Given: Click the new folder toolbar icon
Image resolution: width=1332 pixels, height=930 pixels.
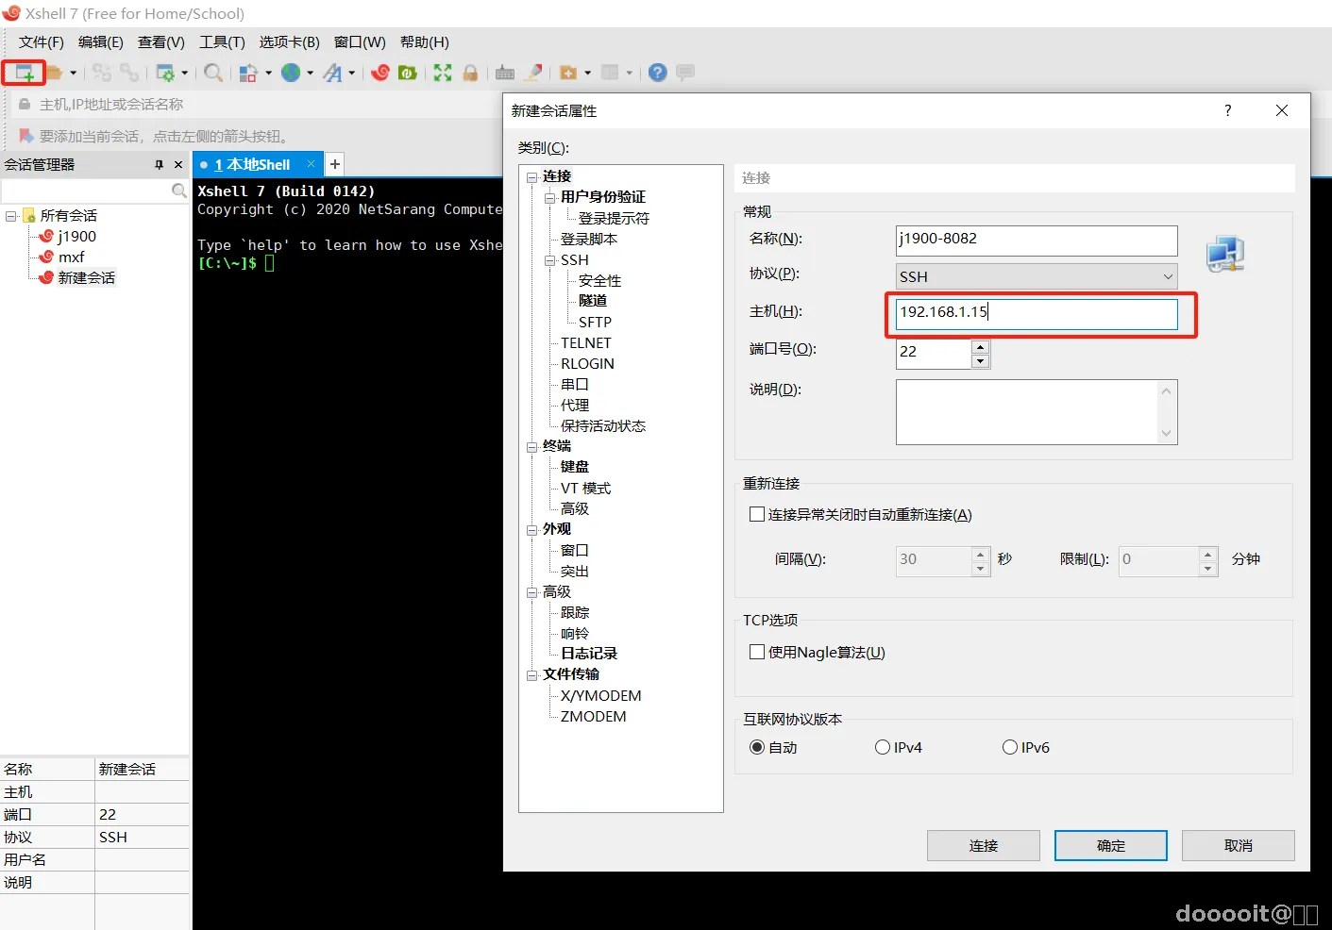Looking at the screenshot, I should coord(568,73).
